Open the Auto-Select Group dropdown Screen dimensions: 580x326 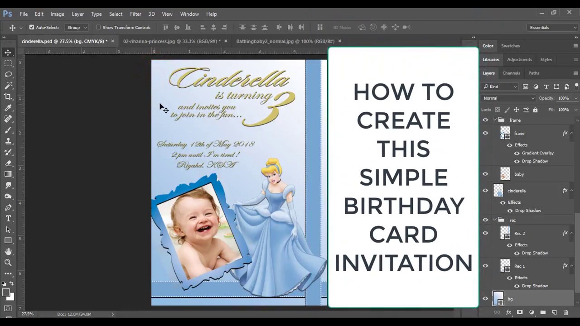77,27
